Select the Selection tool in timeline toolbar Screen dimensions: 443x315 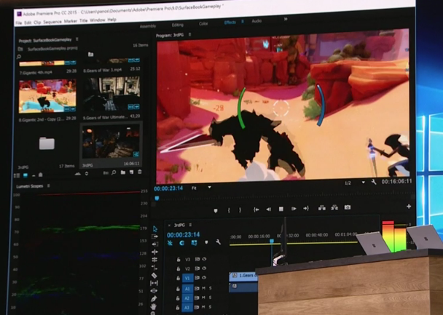click(x=154, y=229)
